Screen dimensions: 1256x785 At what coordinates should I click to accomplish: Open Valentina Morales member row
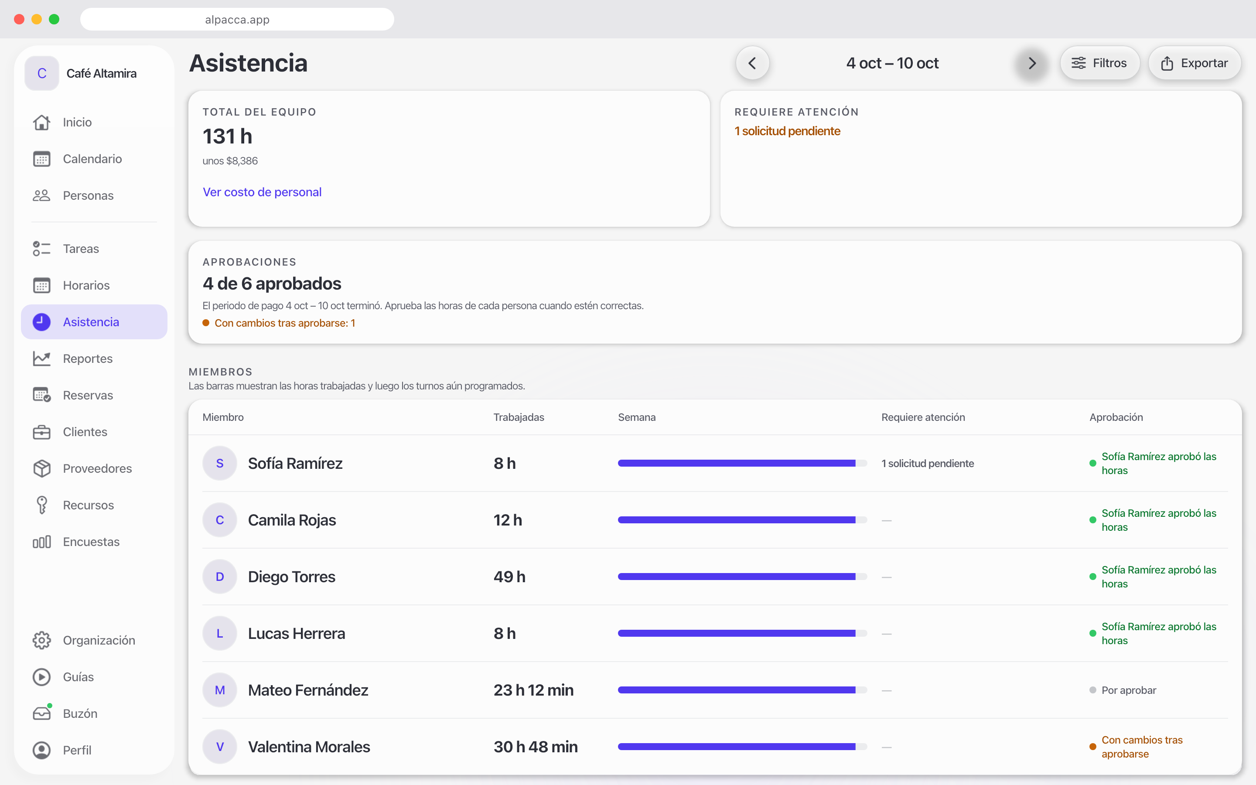pyautogui.click(x=715, y=747)
